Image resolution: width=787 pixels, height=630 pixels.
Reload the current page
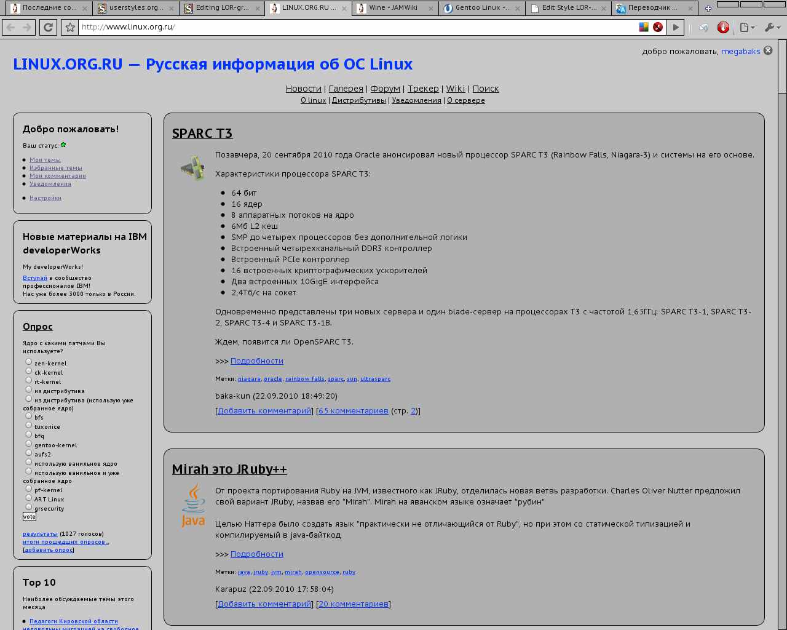click(x=48, y=27)
